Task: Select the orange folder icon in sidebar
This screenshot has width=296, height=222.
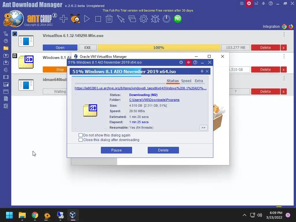Action: pos(6,48)
